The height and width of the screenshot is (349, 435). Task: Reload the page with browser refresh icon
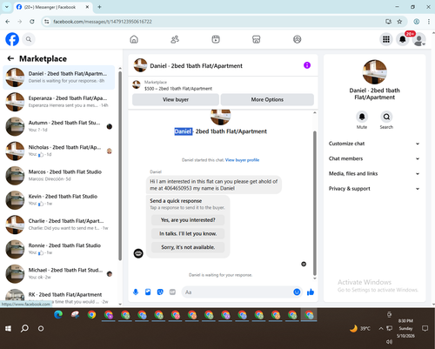pos(32,22)
